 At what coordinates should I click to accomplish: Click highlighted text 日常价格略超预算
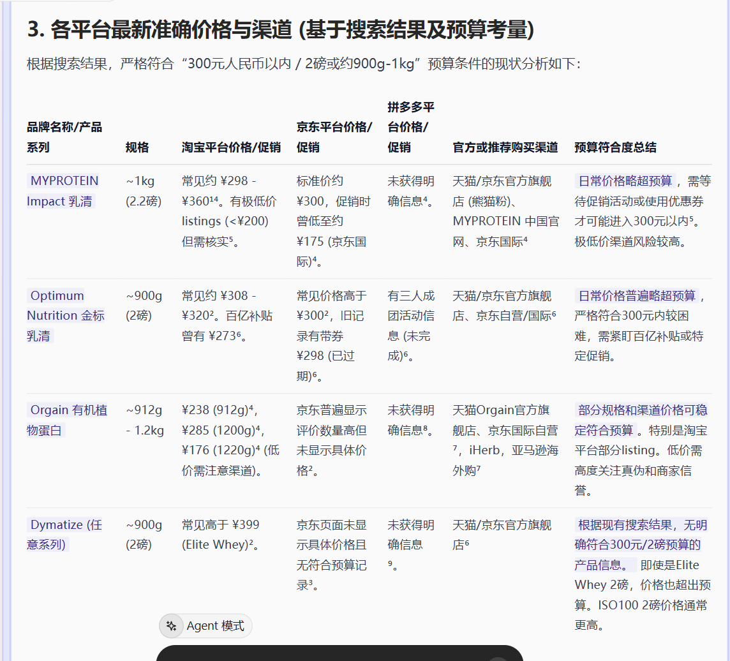tap(625, 181)
